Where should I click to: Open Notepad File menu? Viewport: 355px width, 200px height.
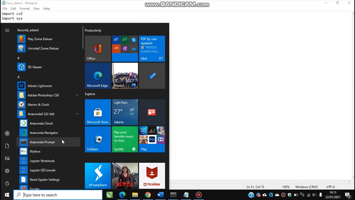(5, 9)
